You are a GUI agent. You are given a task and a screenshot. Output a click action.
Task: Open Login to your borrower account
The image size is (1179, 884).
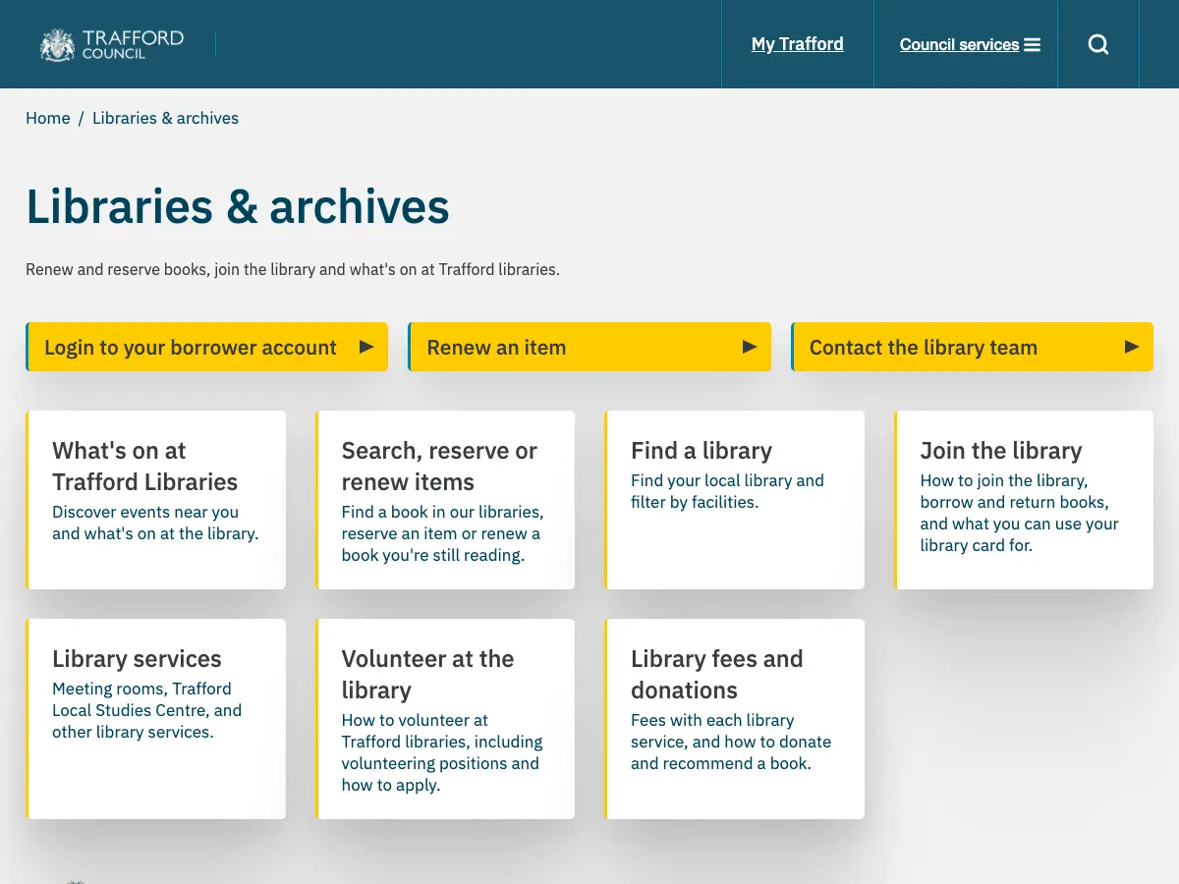click(207, 347)
